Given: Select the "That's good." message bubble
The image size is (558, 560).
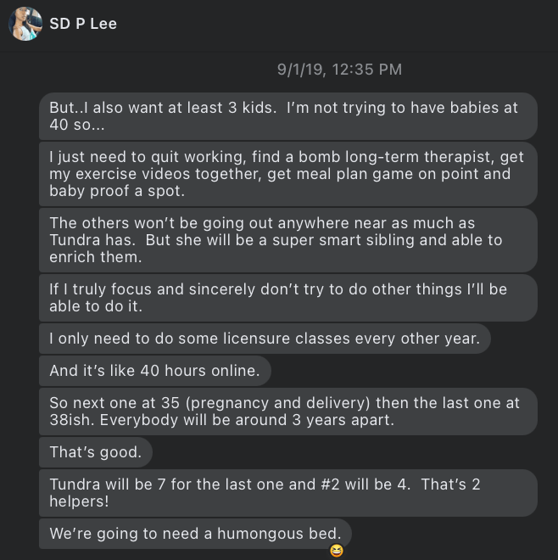Looking at the screenshot, I should [95, 452].
